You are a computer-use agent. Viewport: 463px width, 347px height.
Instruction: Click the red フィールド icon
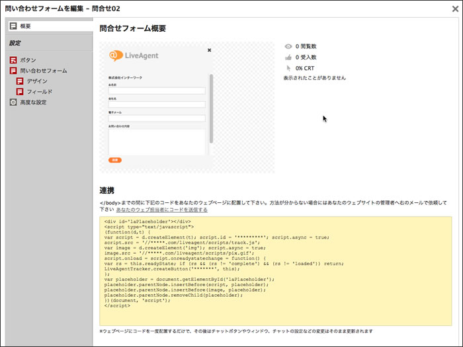click(x=20, y=92)
